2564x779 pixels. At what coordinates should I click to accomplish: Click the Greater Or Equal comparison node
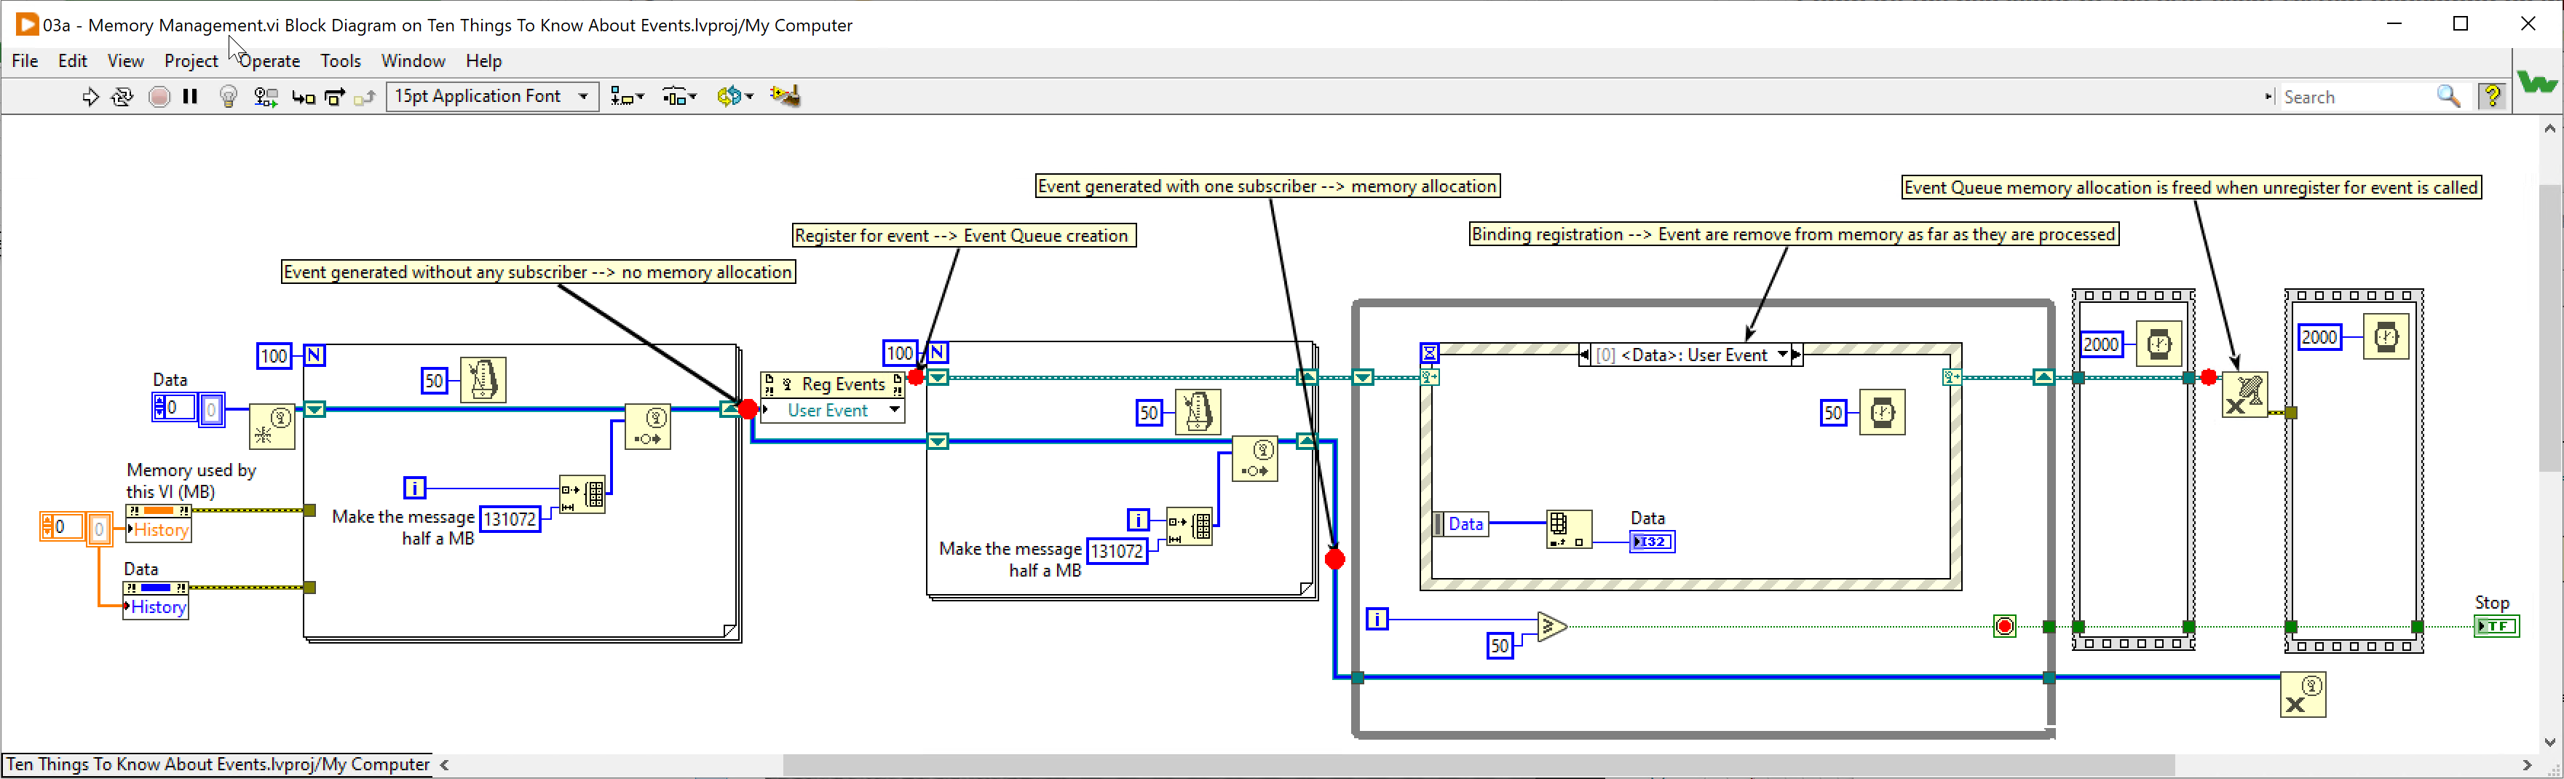click(x=1552, y=627)
